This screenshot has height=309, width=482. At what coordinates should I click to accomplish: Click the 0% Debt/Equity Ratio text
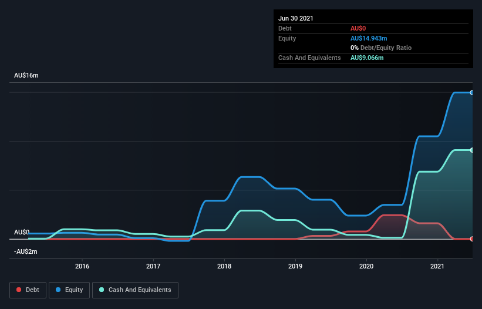point(381,48)
